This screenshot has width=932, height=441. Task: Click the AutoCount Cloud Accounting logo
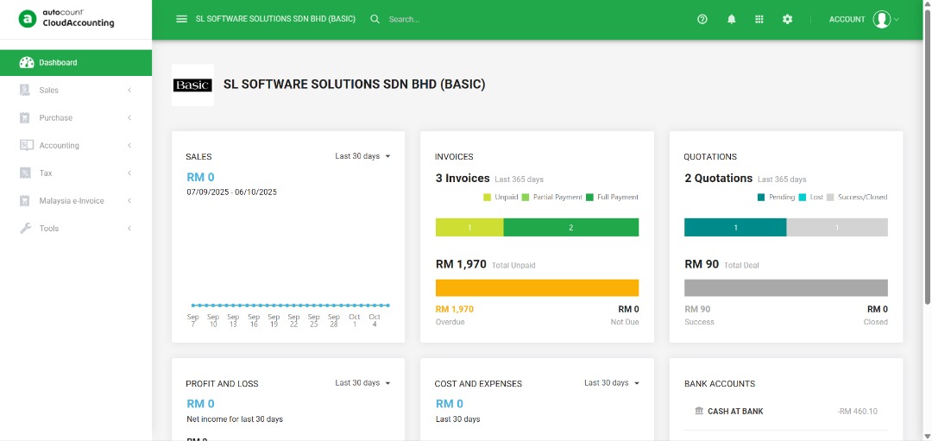[67, 19]
